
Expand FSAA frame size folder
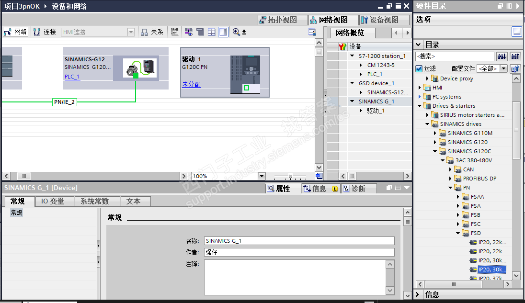pyautogui.click(x=458, y=197)
